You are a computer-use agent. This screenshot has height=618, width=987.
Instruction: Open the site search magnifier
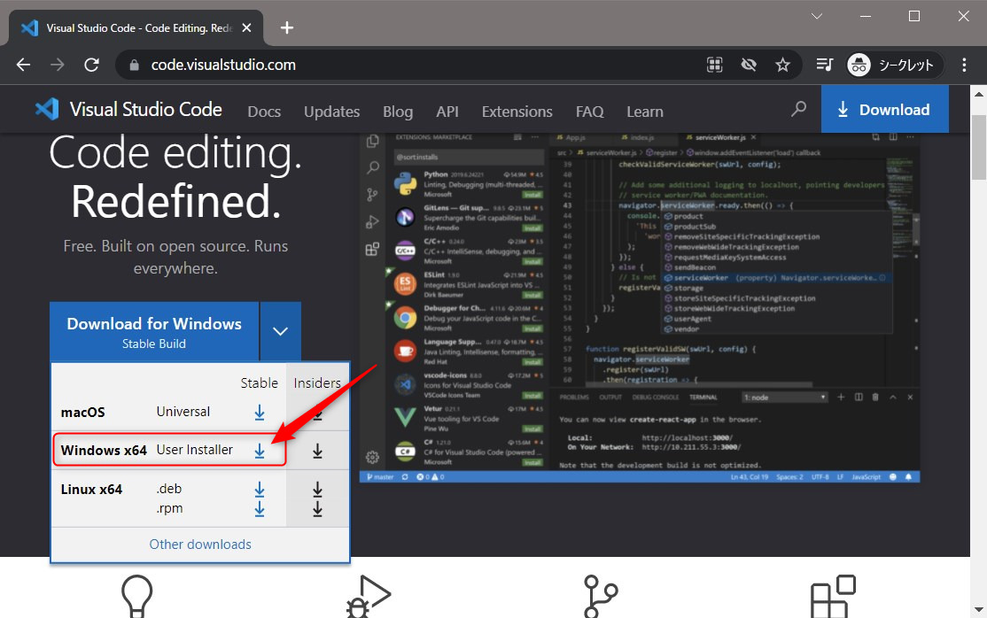(798, 109)
